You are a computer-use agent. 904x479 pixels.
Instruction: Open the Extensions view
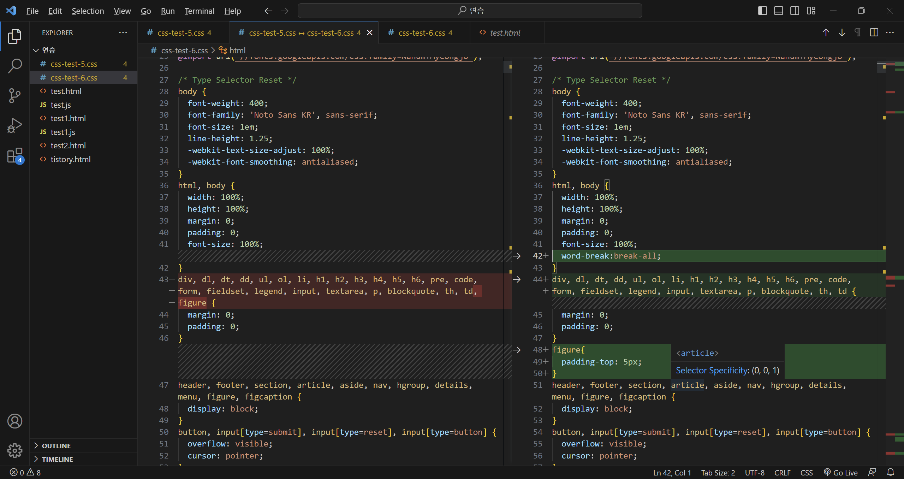(x=14, y=155)
